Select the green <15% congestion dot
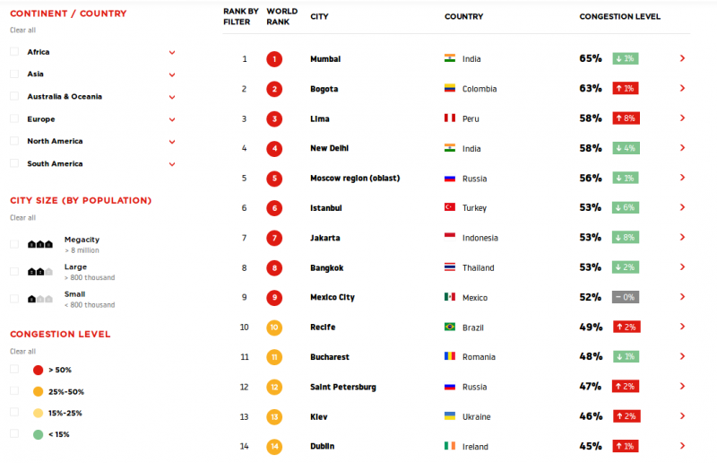The height and width of the screenshot is (463, 717). [x=38, y=434]
